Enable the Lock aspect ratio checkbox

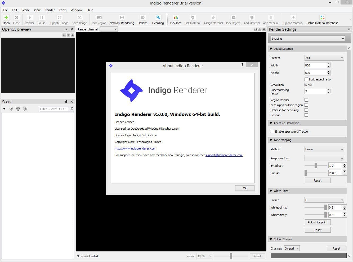click(x=306, y=79)
